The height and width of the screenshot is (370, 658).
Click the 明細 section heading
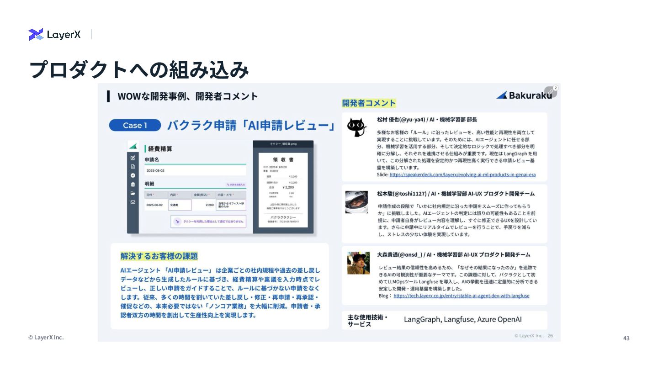[149, 184]
